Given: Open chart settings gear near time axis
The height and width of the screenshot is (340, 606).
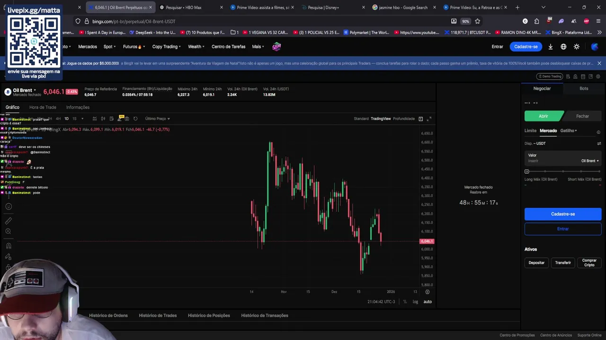Looking at the screenshot, I should tap(427, 292).
